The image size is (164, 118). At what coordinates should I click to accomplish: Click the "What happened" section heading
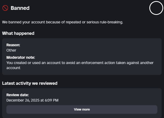click(18, 33)
